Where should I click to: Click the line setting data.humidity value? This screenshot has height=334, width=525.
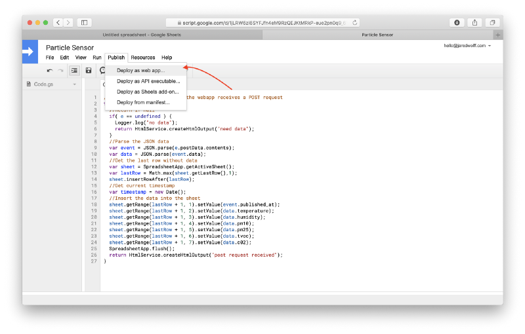pos(187,217)
